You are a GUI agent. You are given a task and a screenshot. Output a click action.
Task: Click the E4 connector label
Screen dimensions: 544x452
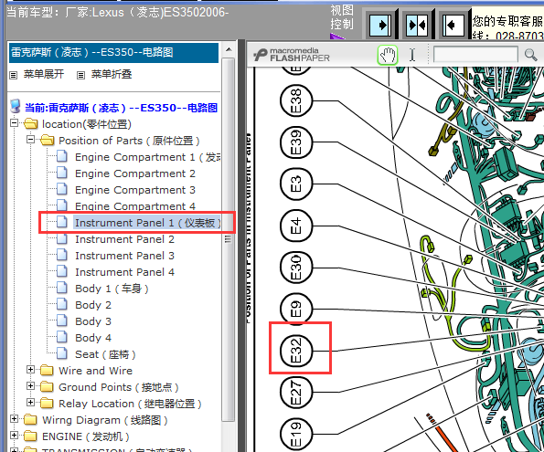coord(296,226)
